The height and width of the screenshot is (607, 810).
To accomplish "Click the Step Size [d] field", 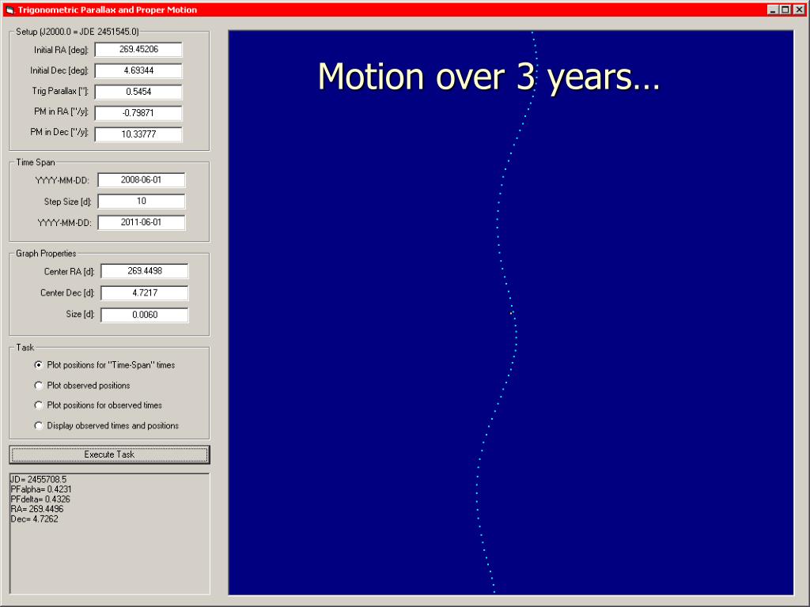I will point(142,202).
